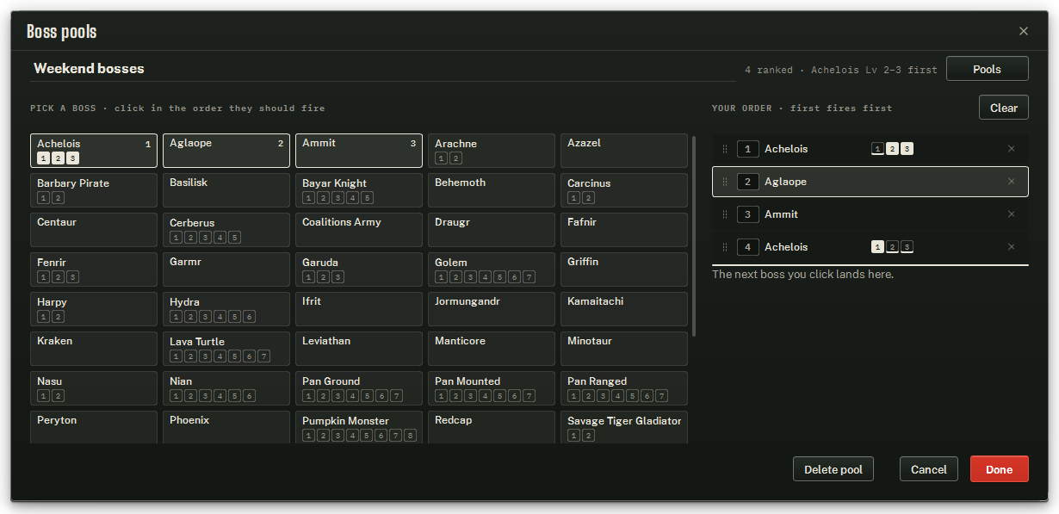This screenshot has width=1059, height=514.
Task: Open the Pools list
Action: [x=987, y=69]
